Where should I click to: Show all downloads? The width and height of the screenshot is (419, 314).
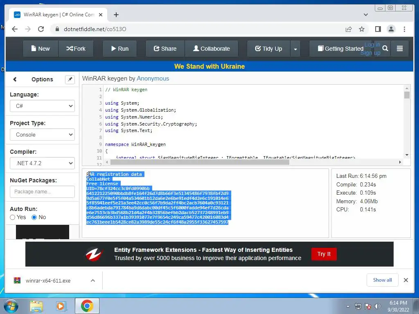pos(383,280)
